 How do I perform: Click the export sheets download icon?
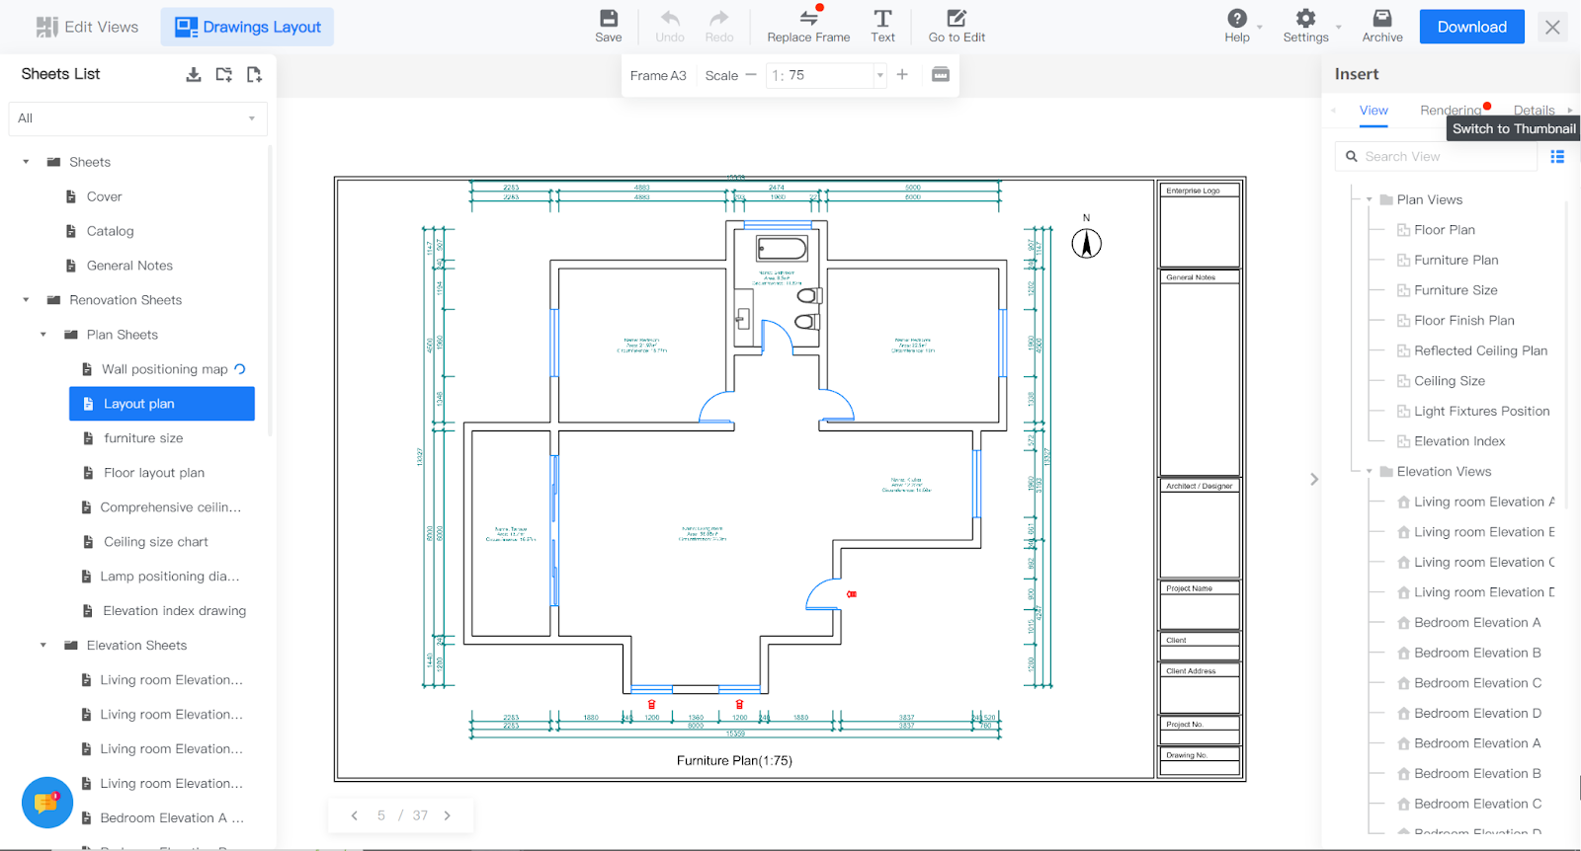[194, 74]
